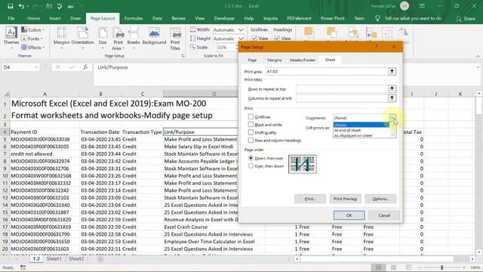This screenshot has height=272, width=483.
Task: Switch to the Insert ribbon tab
Action: pos(55,18)
